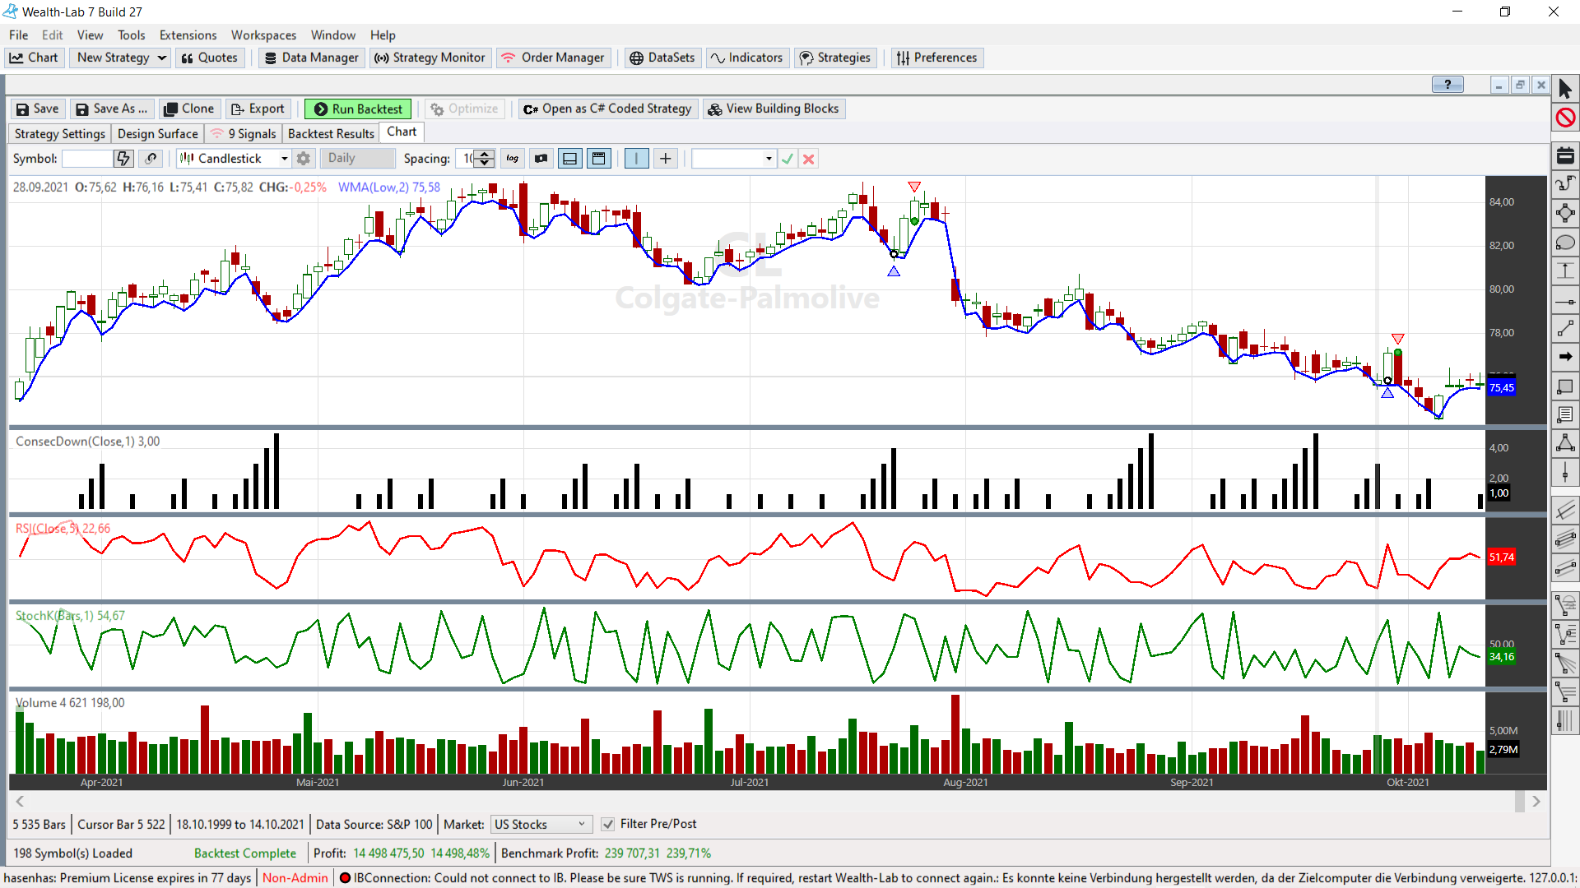Toggle the panes display button next to log icon

pos(569,158)
